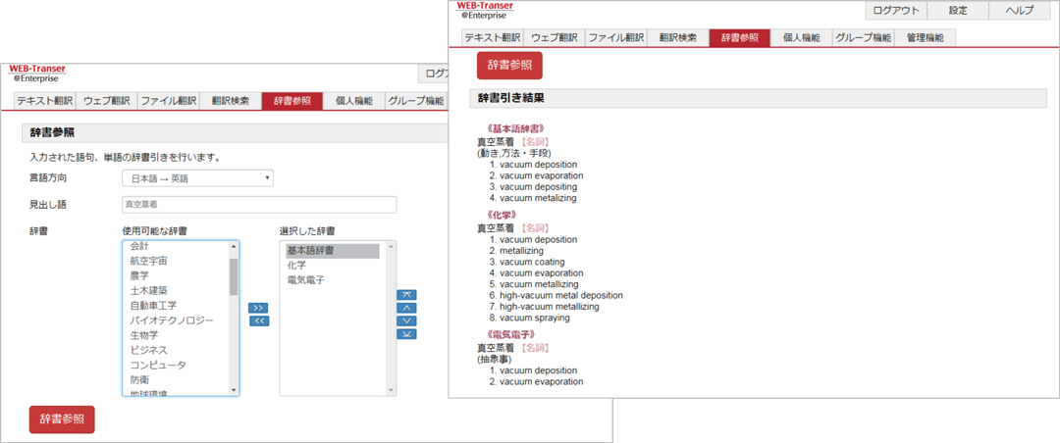Move selected dictionary to top

pos(406,294)
